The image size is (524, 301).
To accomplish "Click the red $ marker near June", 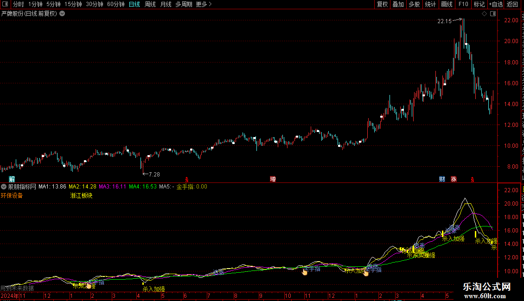I will coord(187,180).
